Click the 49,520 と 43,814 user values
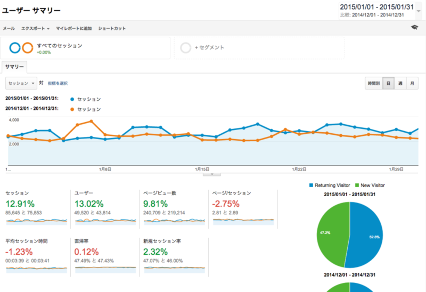This screenshot has width=426, height=292. 93,213
